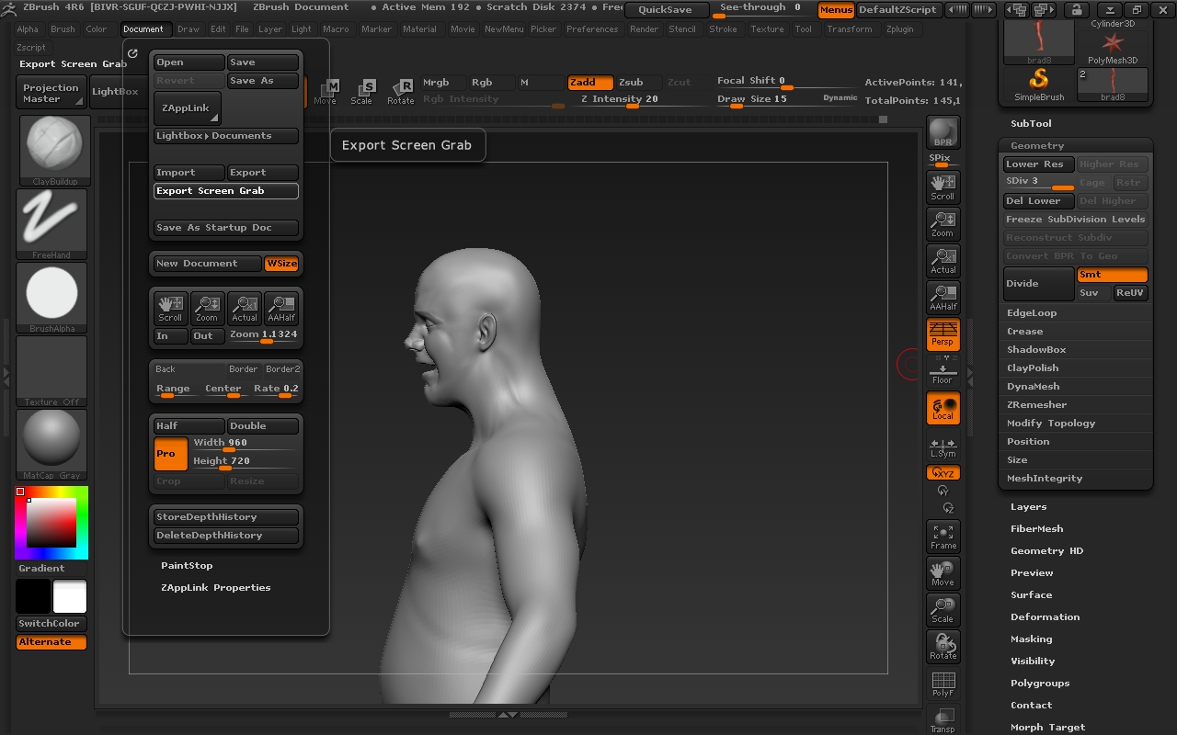
Task: Click New Document button
Action: (208, 264)
